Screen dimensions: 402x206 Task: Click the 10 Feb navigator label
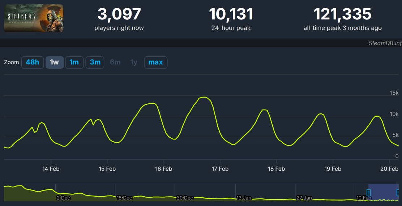coord(364,198)
